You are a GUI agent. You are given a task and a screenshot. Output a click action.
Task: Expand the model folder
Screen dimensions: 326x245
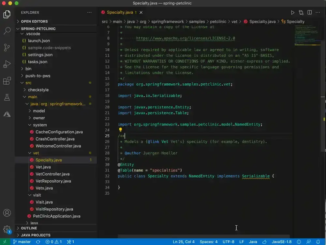(39, 111)
